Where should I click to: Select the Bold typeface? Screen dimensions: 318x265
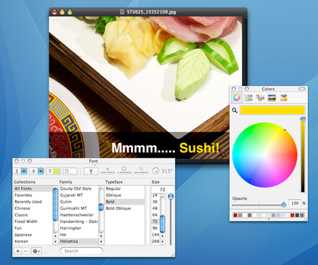(125, 201)
